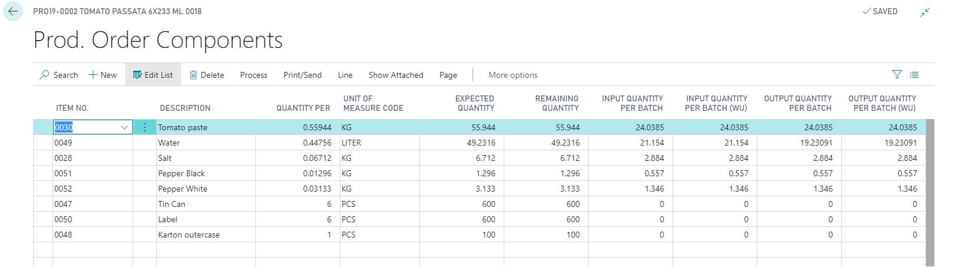Select item number 0047 Tin Can row
The height and width of the screenshot is (267, 965).
coord(64,204)
